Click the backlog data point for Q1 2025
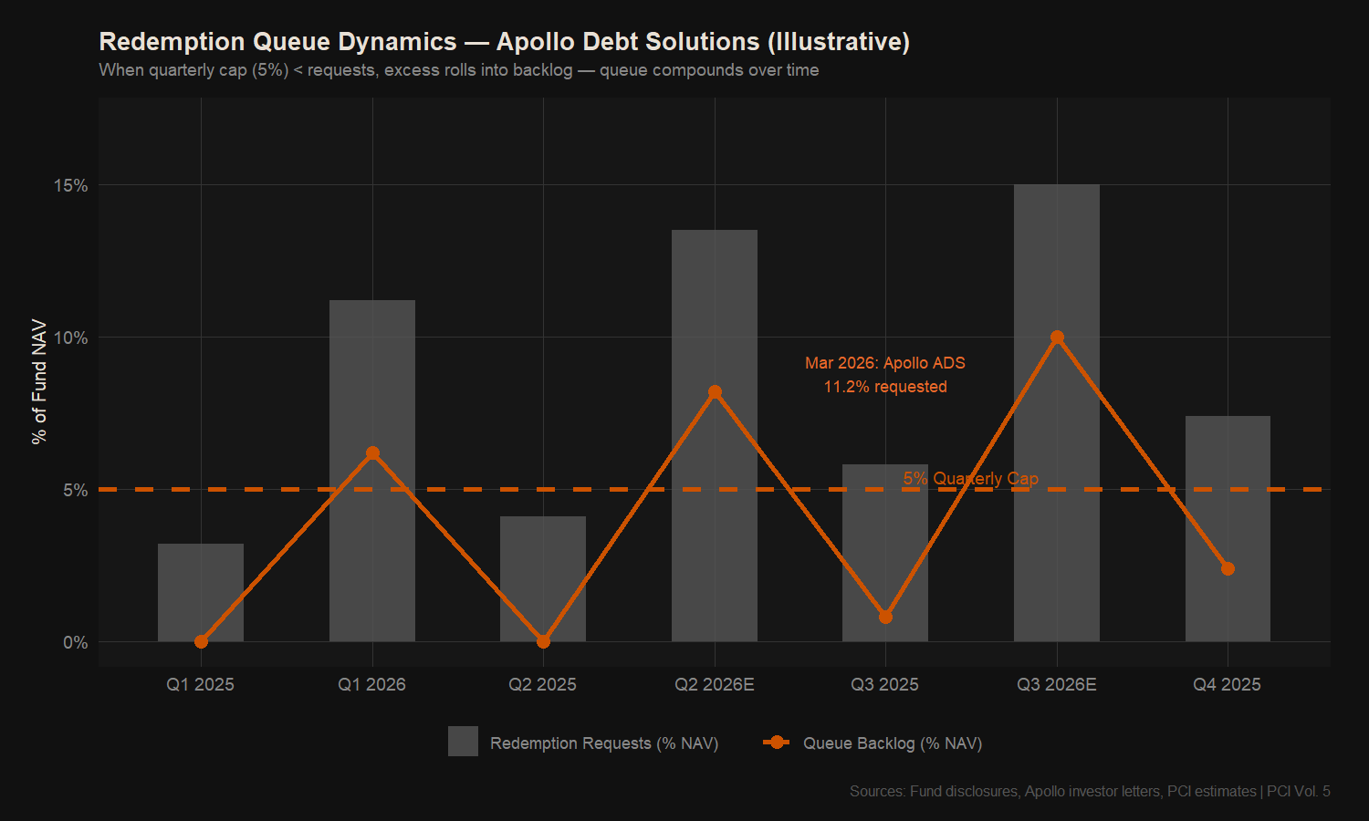Screen dimensions: 1369x821 (x=201, y=642)
